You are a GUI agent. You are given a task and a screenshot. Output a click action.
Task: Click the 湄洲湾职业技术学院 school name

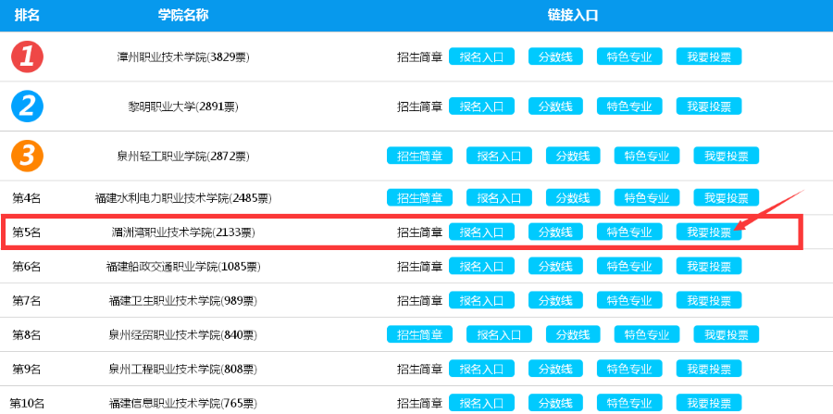[x=182, y=232]
